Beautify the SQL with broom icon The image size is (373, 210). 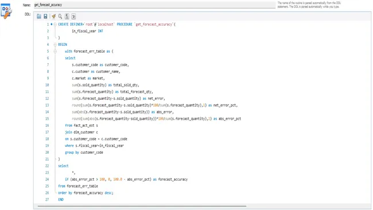pyautogui.click(x=53, y=17)
